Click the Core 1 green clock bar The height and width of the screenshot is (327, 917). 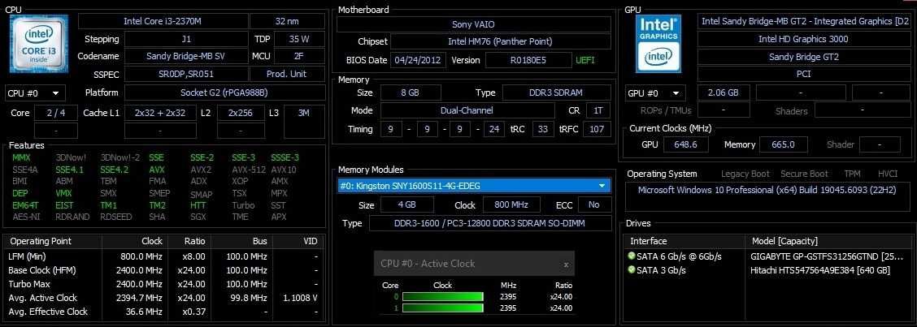443,308
